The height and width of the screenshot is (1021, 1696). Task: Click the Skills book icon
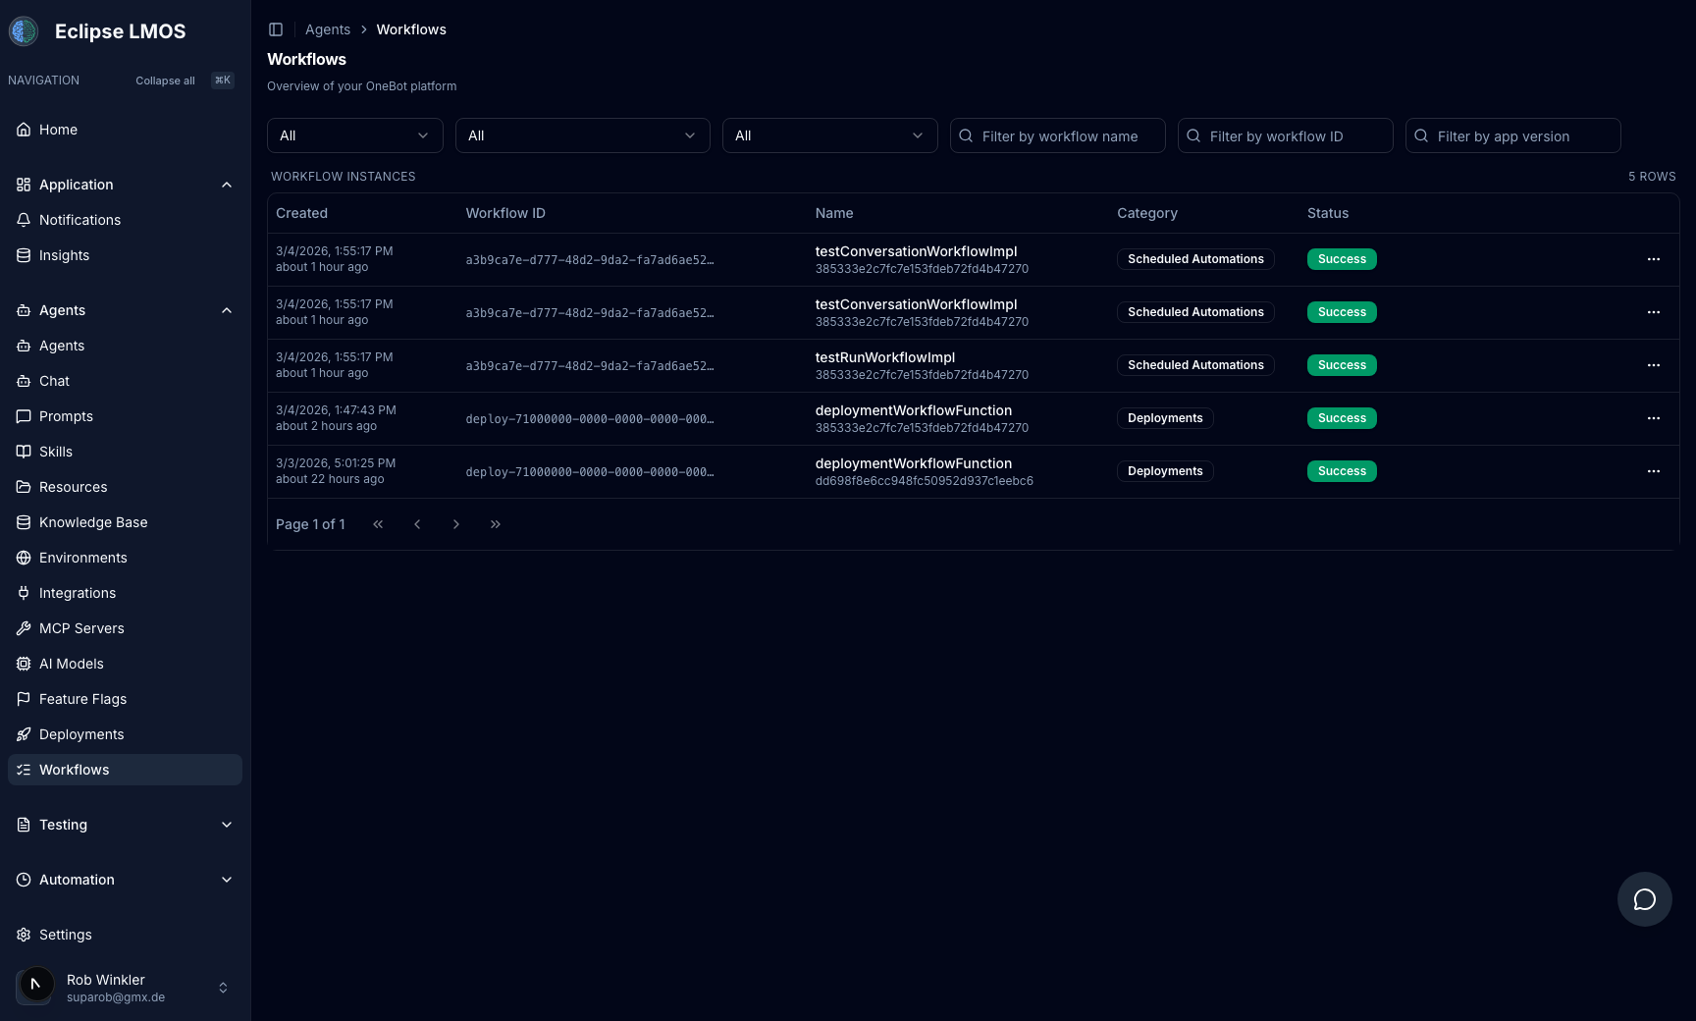24,452
